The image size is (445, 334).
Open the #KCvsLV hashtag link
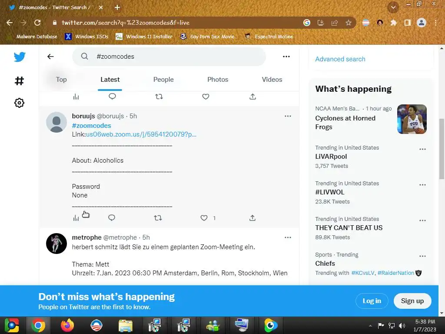tap(363, 273)
